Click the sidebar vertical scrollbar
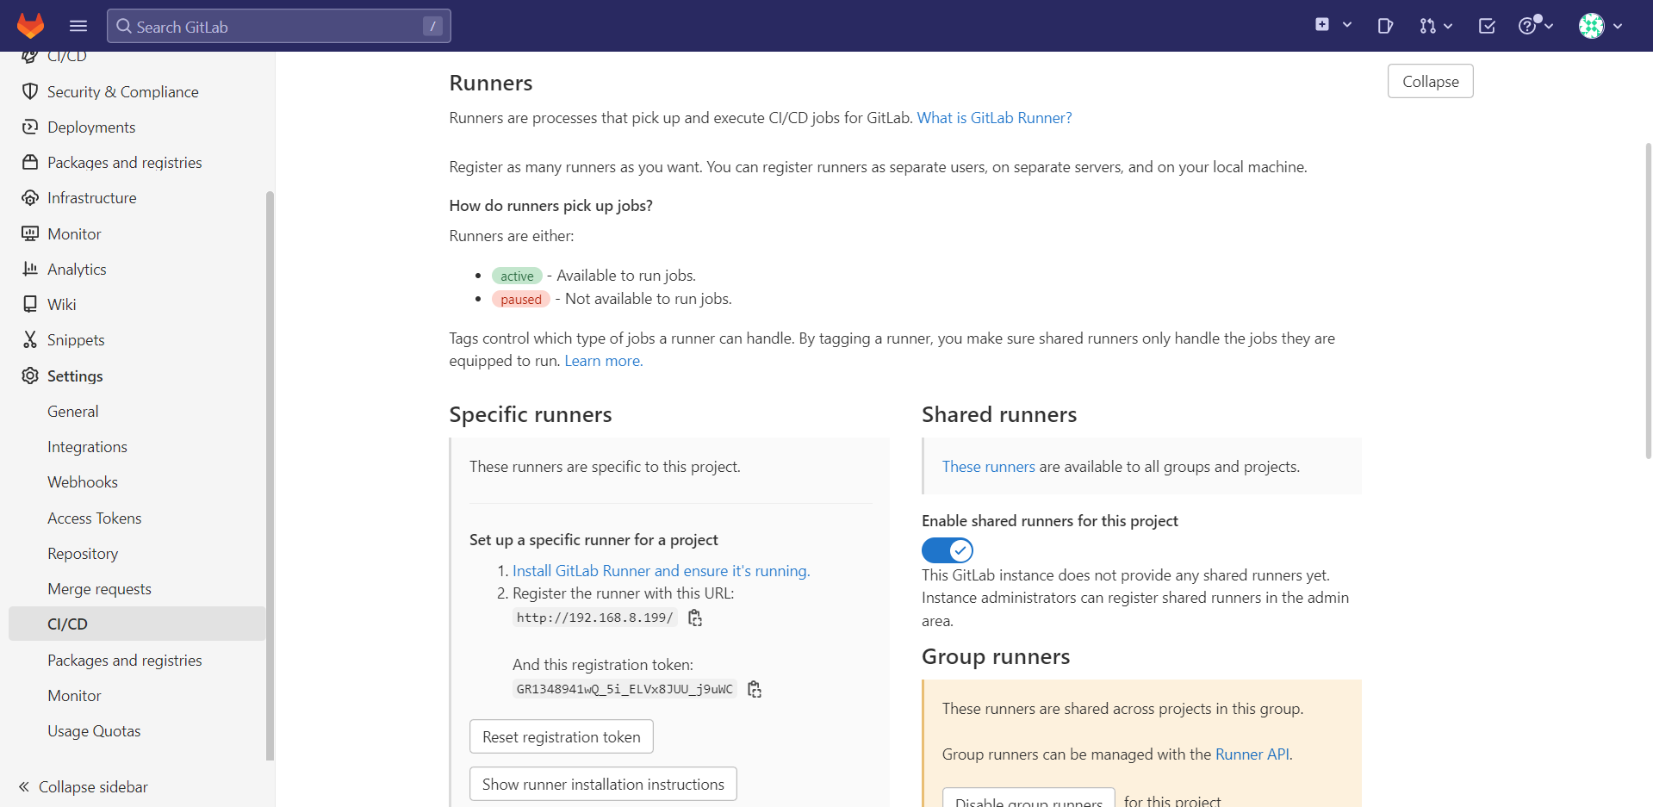Image resolution: width=1653 pixels, height=807 pixels. point(270,475)
